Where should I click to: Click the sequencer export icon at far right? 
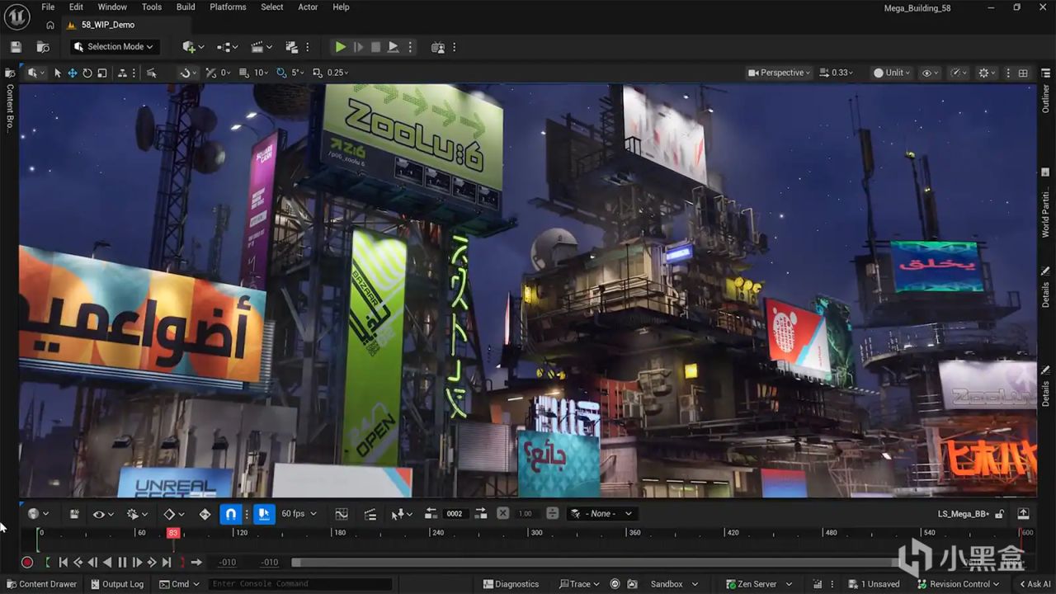tap(1023, 514)
